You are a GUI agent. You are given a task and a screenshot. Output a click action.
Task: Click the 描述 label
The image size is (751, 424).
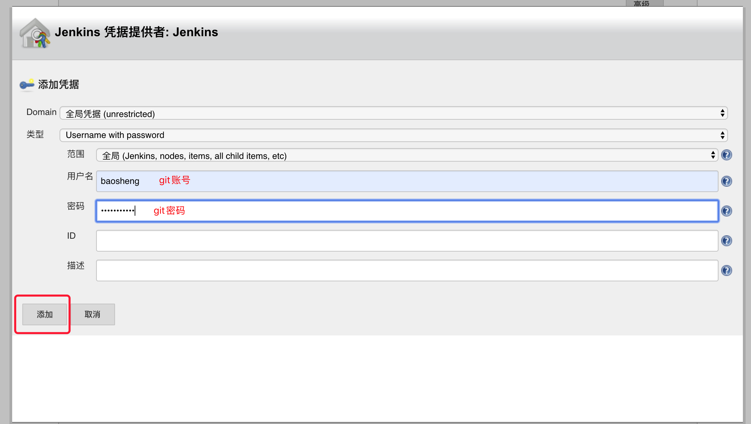[x=76, y=265]
